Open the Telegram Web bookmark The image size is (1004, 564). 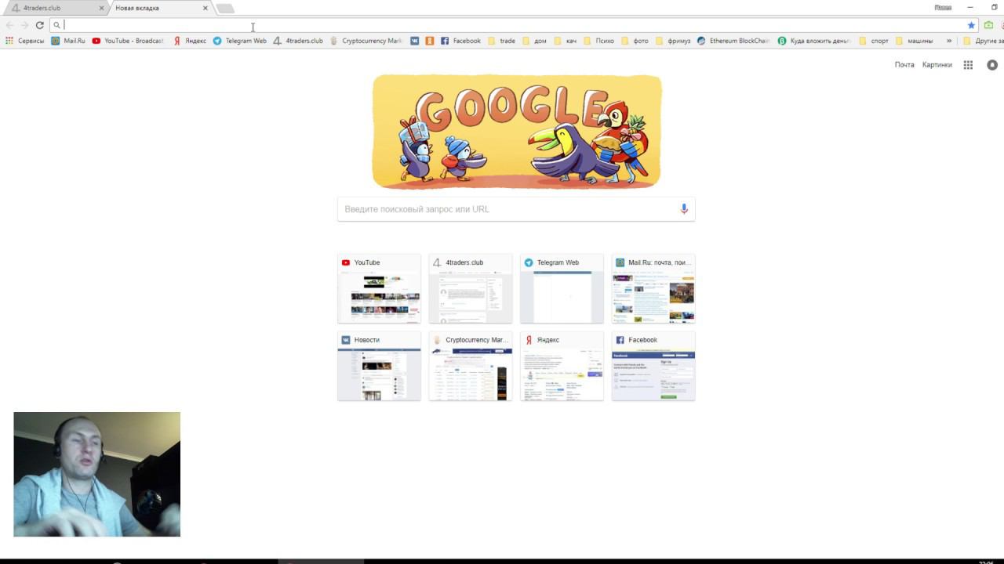click(x=240, y=41)
